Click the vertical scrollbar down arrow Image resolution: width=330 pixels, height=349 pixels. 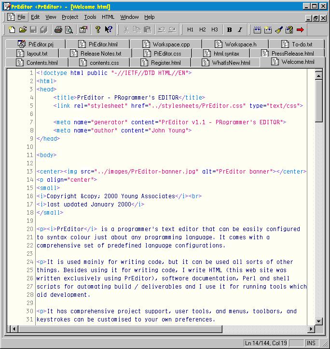coord(318,320)
